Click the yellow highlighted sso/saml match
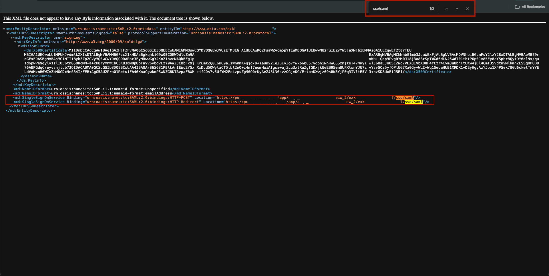 pyautogui.click(x=413, y=102)
